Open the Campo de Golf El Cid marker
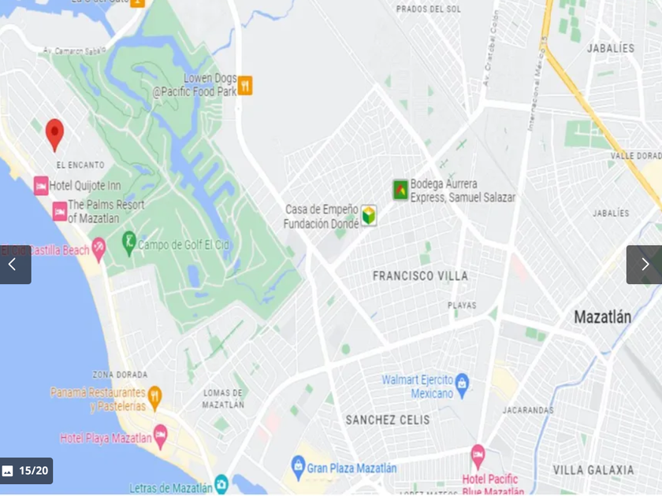The width and height of the screenshot is (662, 496). coord(128,243)
